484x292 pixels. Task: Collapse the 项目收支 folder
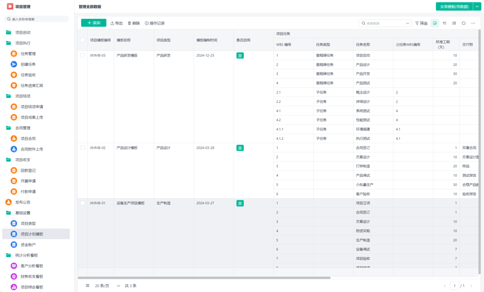coord(8,160)
